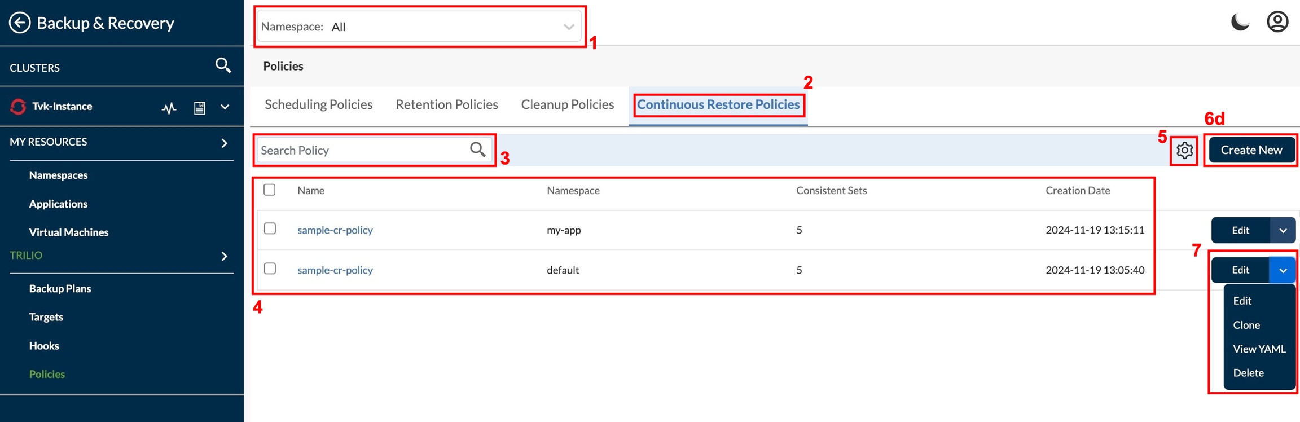
Task: Toggle the select-all checkbox in table header
Action: coord(270,190)
